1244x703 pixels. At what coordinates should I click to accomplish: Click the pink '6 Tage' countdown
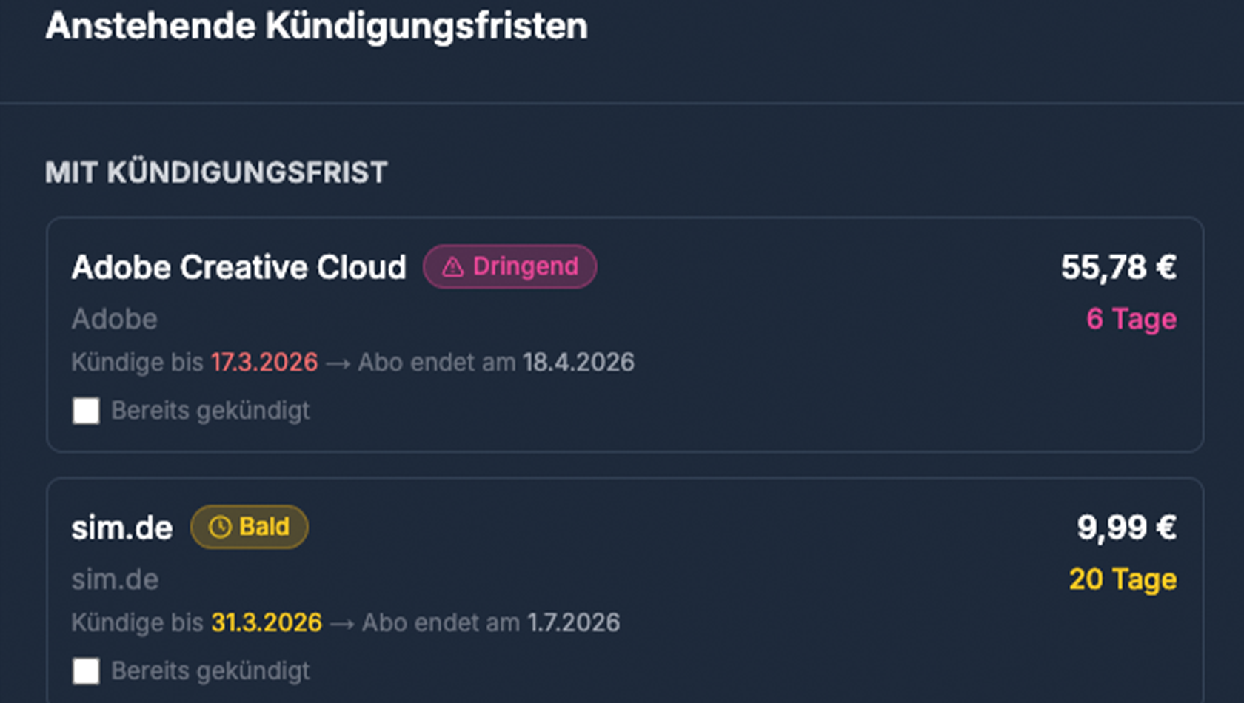pos(1131,319)
